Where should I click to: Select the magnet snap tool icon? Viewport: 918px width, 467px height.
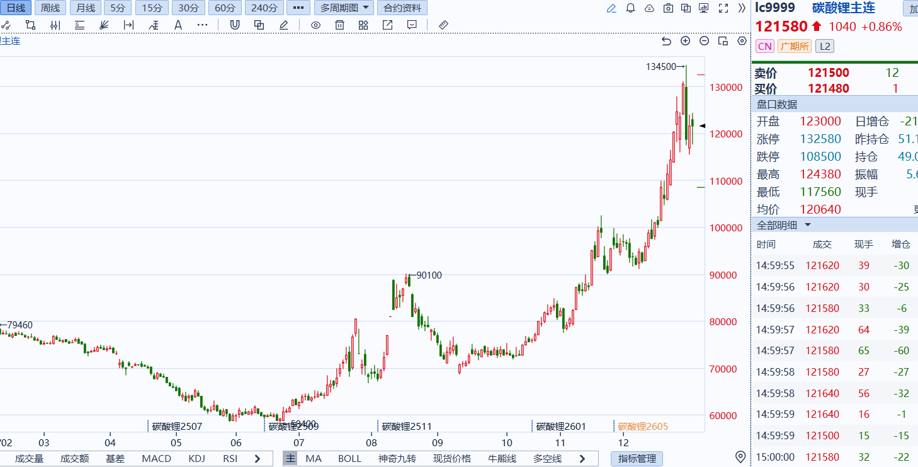[x=235, y=25]
